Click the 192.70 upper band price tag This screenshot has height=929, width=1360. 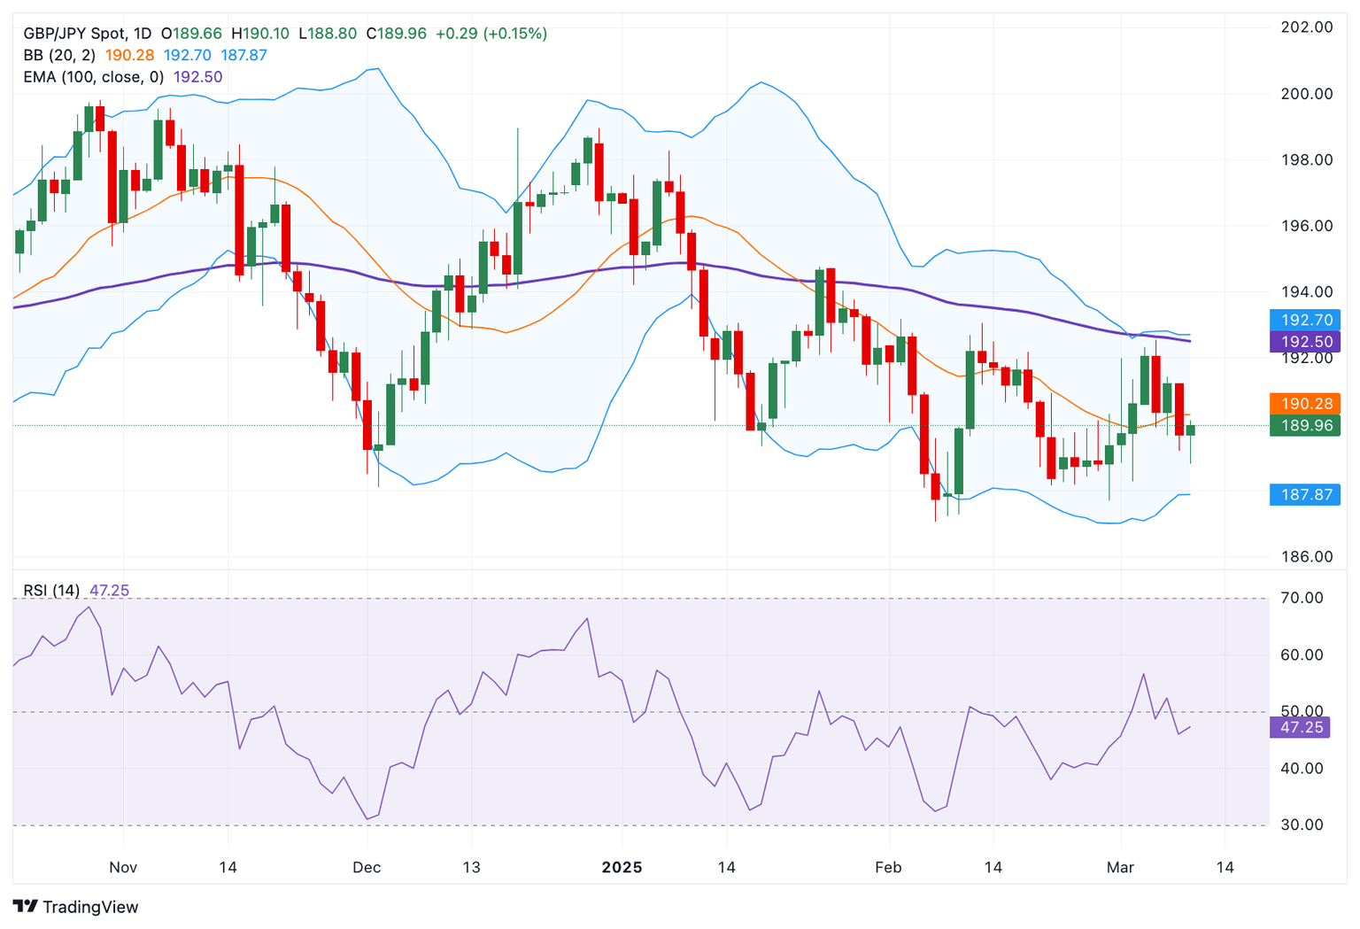(1305, 321)
